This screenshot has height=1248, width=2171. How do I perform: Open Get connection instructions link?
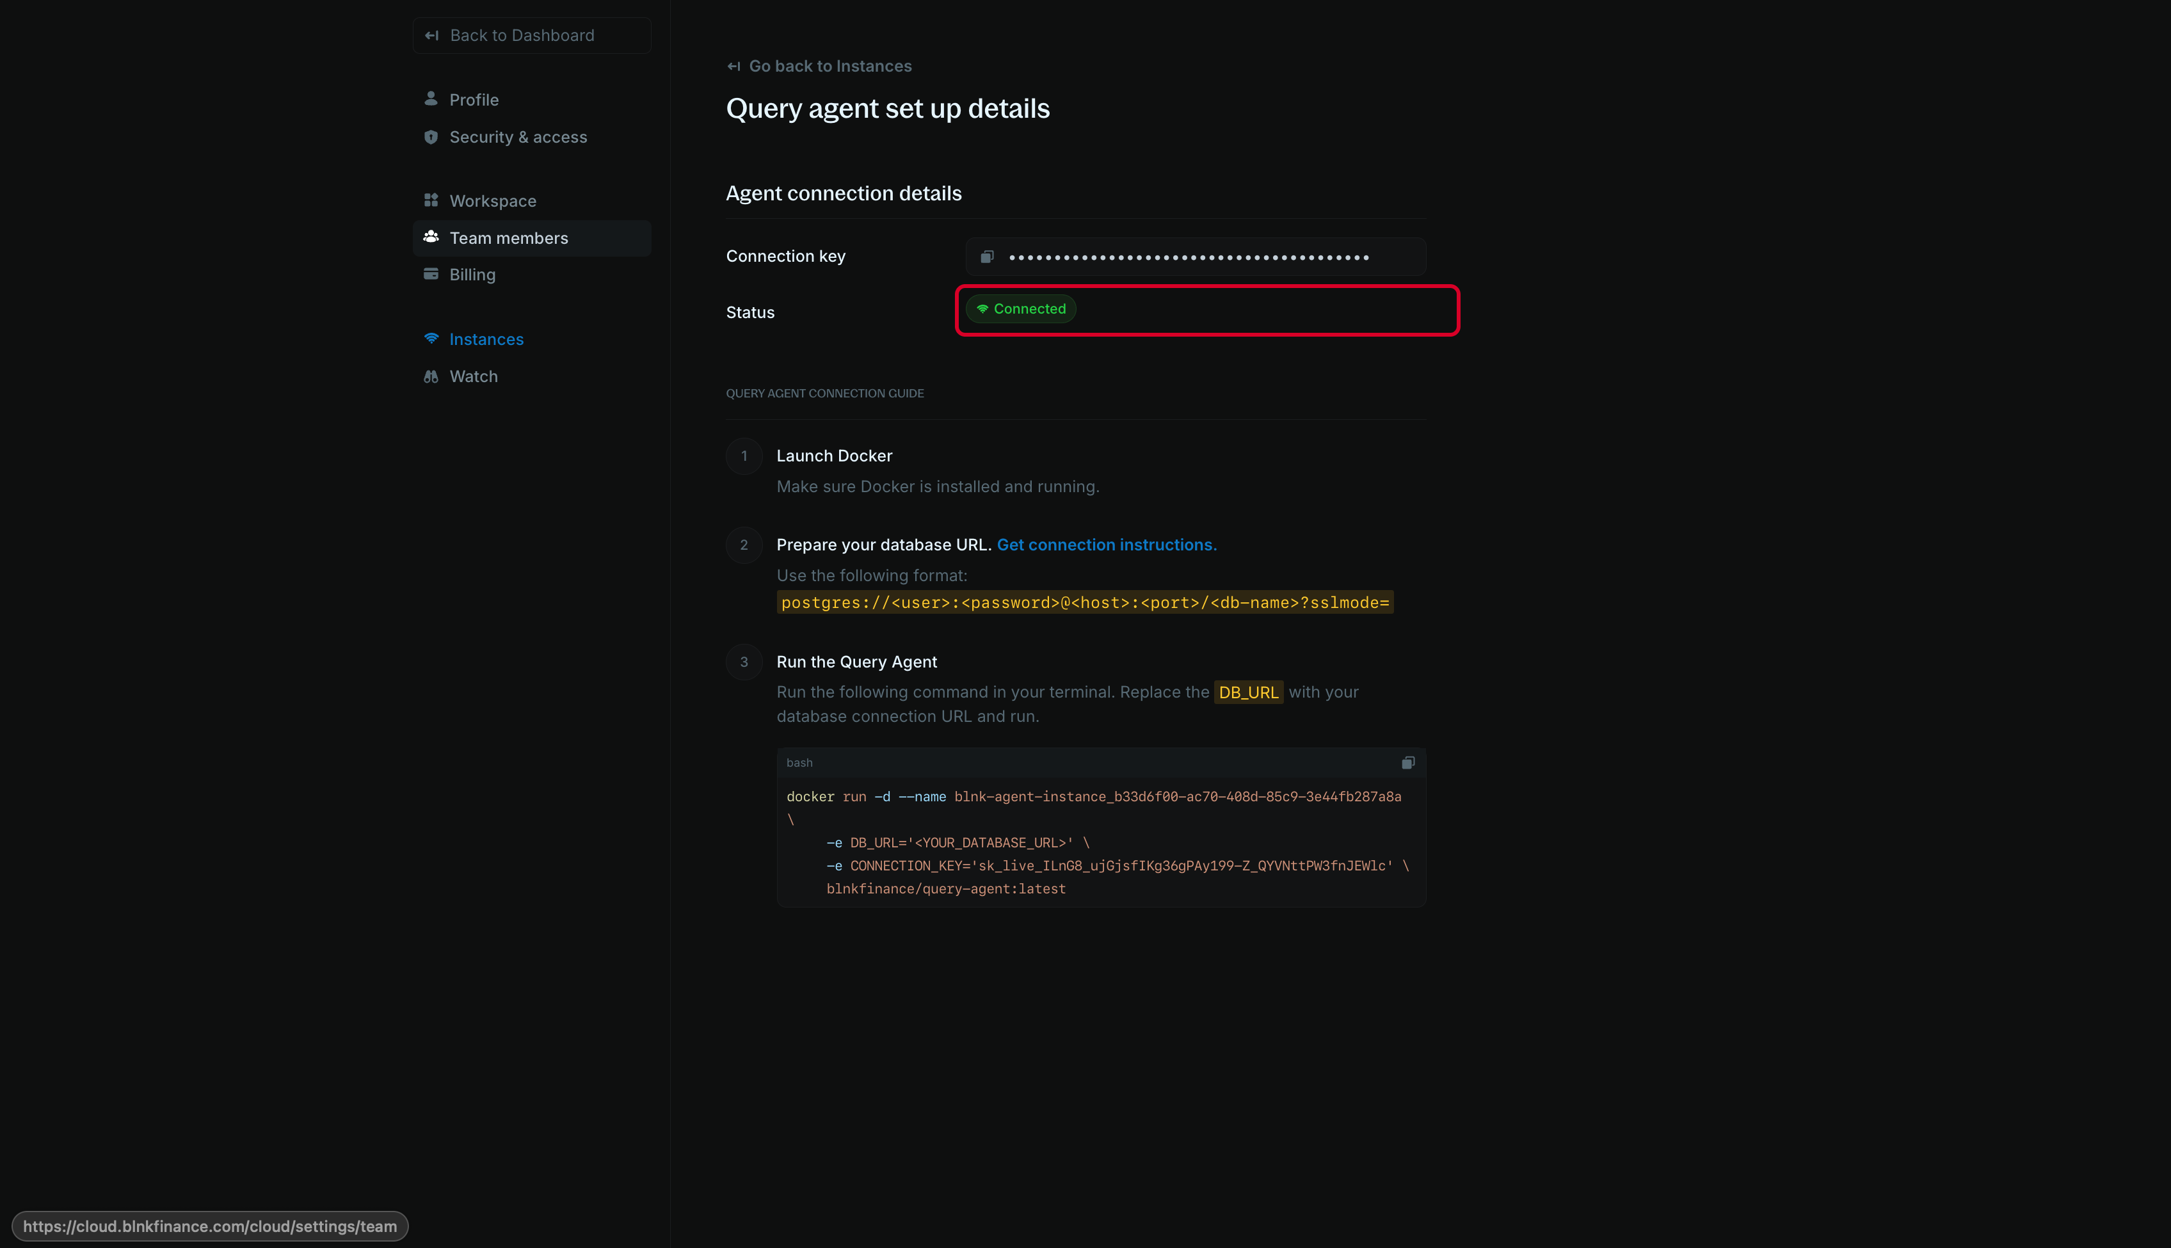(x=1105, y=544)
